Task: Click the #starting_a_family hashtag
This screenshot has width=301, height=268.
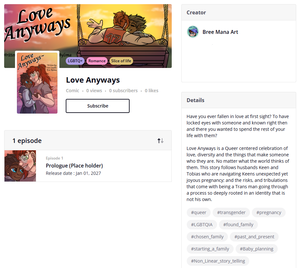Action: (x=210, y=249)
